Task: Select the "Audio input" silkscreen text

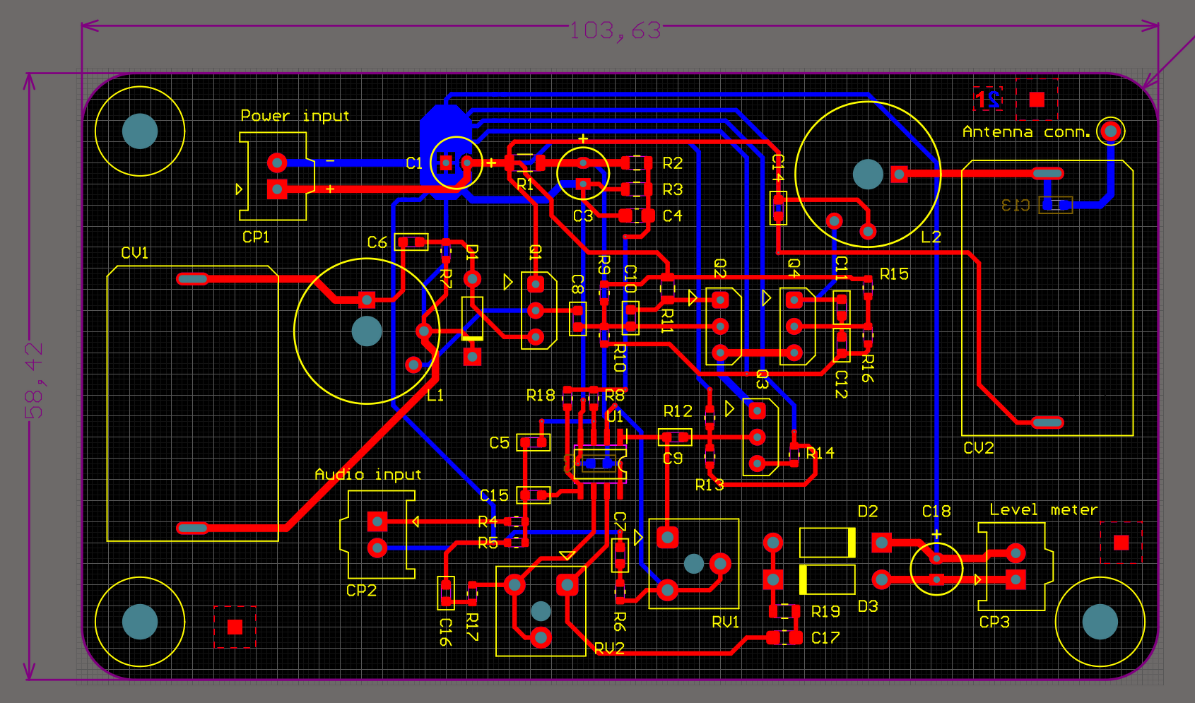Action: [367, 474]
